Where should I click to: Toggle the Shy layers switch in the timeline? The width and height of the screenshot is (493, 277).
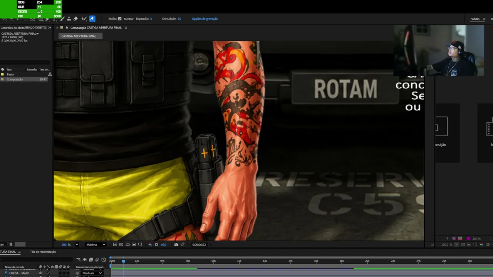(x=85, y=260)
